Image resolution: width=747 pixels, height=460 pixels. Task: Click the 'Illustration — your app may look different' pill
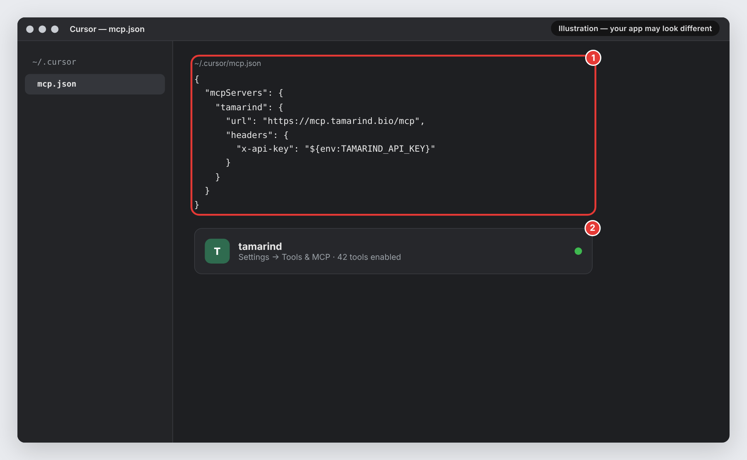tap(635, 29)
